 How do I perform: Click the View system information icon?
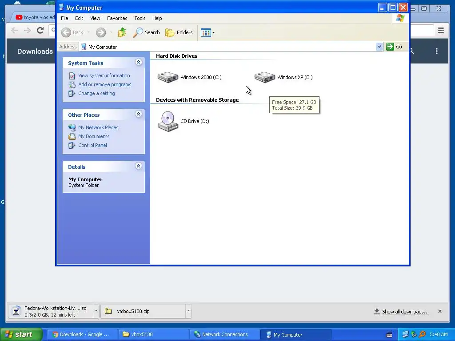[72, 75]
